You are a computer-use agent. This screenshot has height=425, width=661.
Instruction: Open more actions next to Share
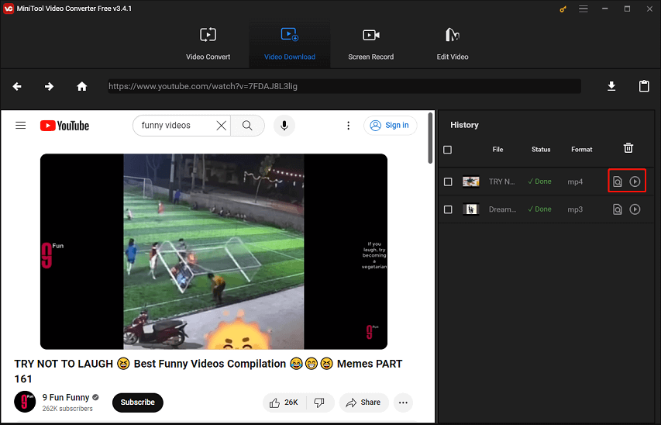click(x=403, y=403)
